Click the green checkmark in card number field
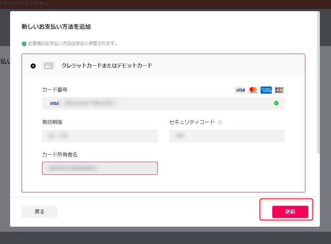 click(276, 103)
